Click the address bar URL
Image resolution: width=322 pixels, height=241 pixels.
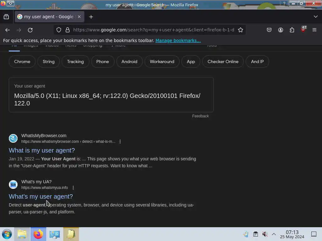(153, 30)
